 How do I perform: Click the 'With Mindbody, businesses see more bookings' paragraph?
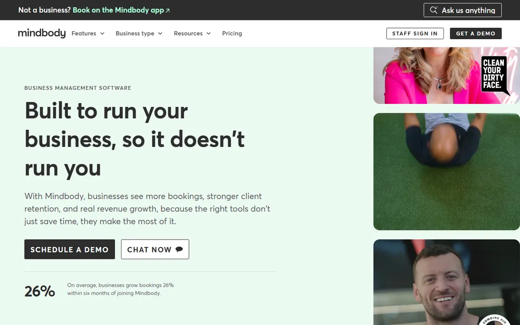pyautogui.click(x=147, y=209)
